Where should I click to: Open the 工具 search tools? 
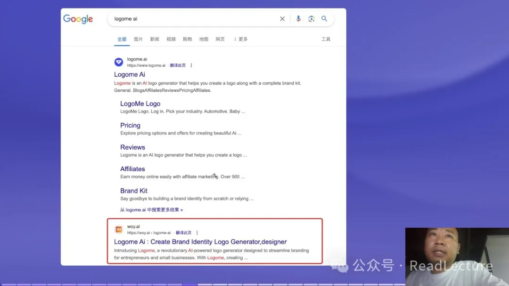326,40
